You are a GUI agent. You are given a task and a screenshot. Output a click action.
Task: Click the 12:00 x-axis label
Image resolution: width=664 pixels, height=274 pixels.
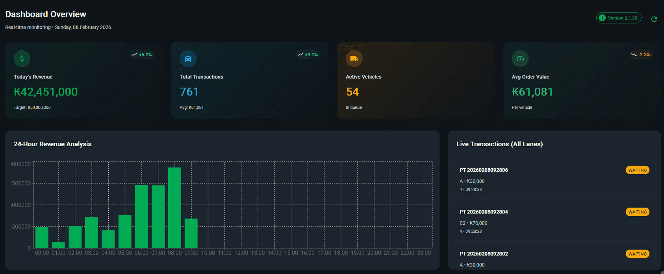coord(241,253)
